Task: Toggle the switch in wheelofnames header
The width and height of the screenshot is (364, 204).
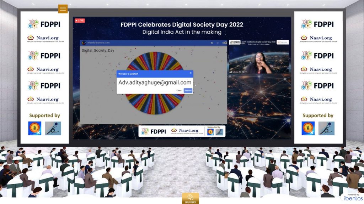Action: [224, 43]
